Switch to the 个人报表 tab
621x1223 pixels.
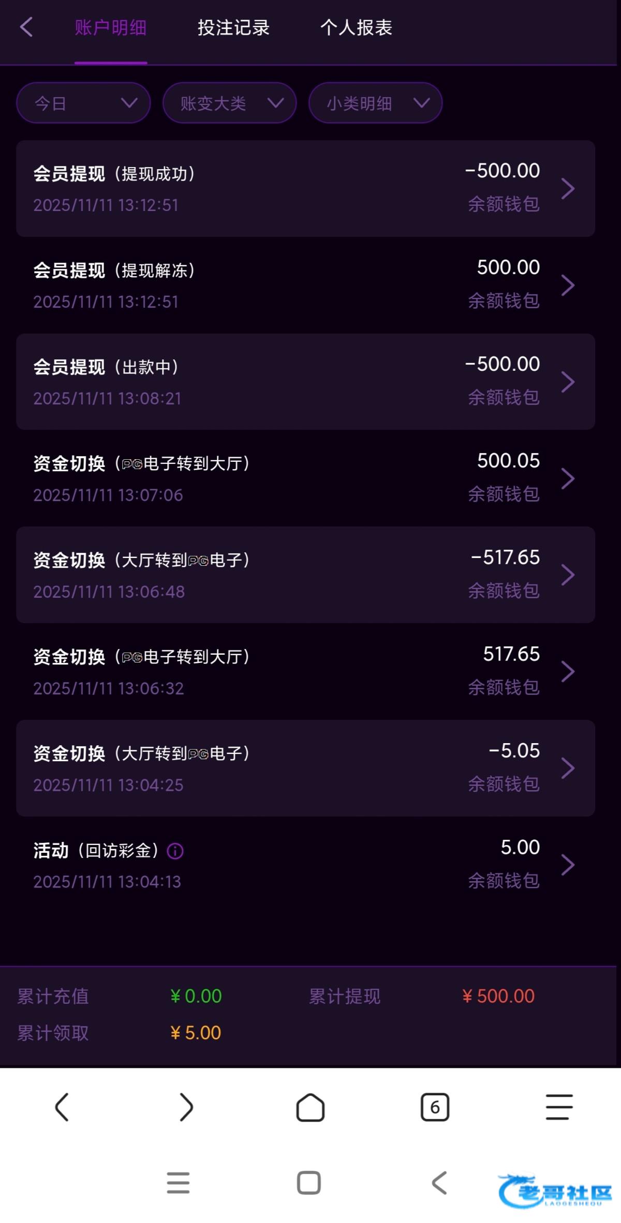[x=356, y=28]
